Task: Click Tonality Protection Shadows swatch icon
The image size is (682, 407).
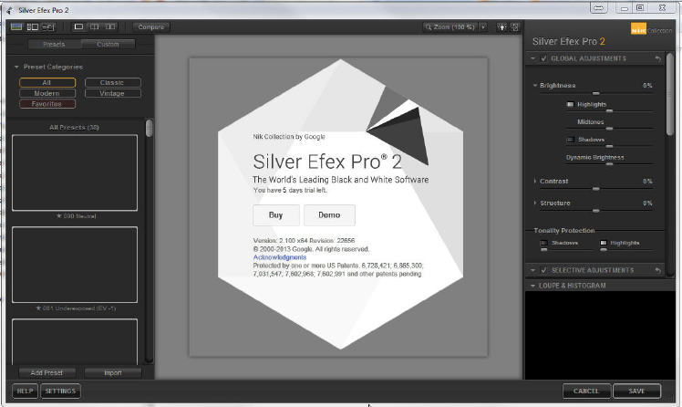Action: pos(543,243)
